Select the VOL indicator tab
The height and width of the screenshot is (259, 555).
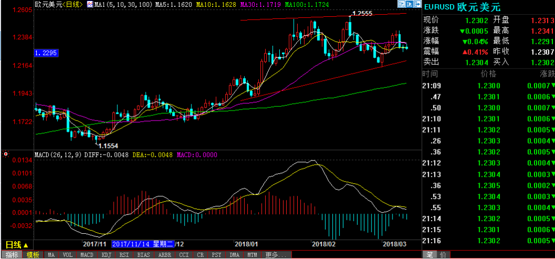[67, 255]
